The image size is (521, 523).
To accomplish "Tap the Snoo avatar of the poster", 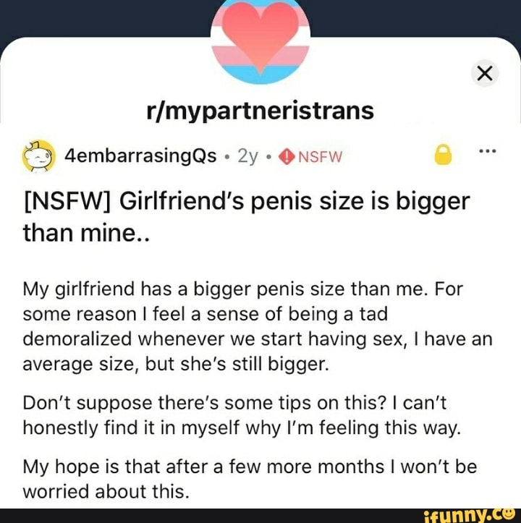I will (38, 156).
